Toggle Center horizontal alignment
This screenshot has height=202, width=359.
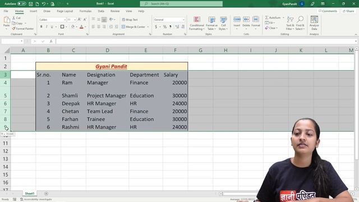pyautogui.click(x=99, y=27)
